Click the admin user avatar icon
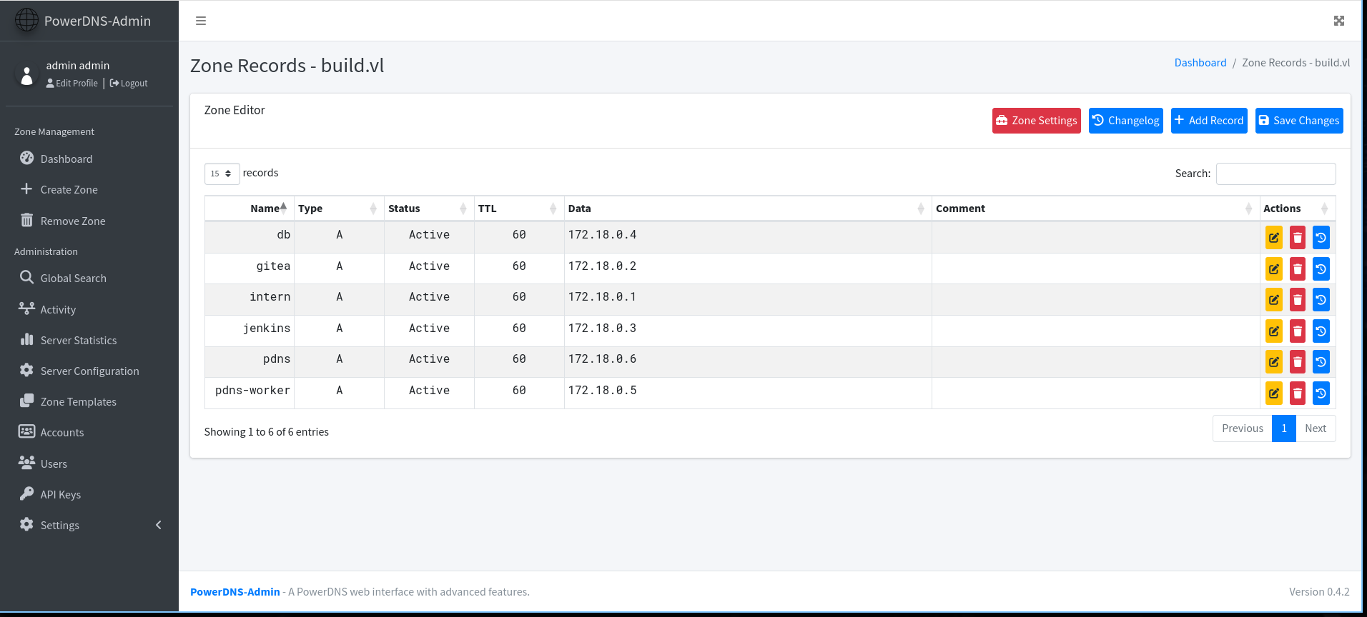Screen dimensions: 1367x617 tap(26, 74)
